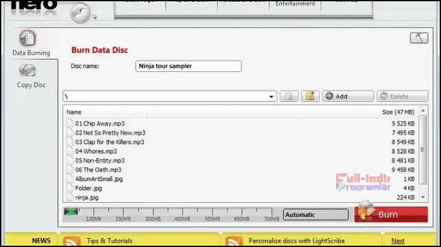Click the Burn Data Disc heading

[x=100, y=50]
